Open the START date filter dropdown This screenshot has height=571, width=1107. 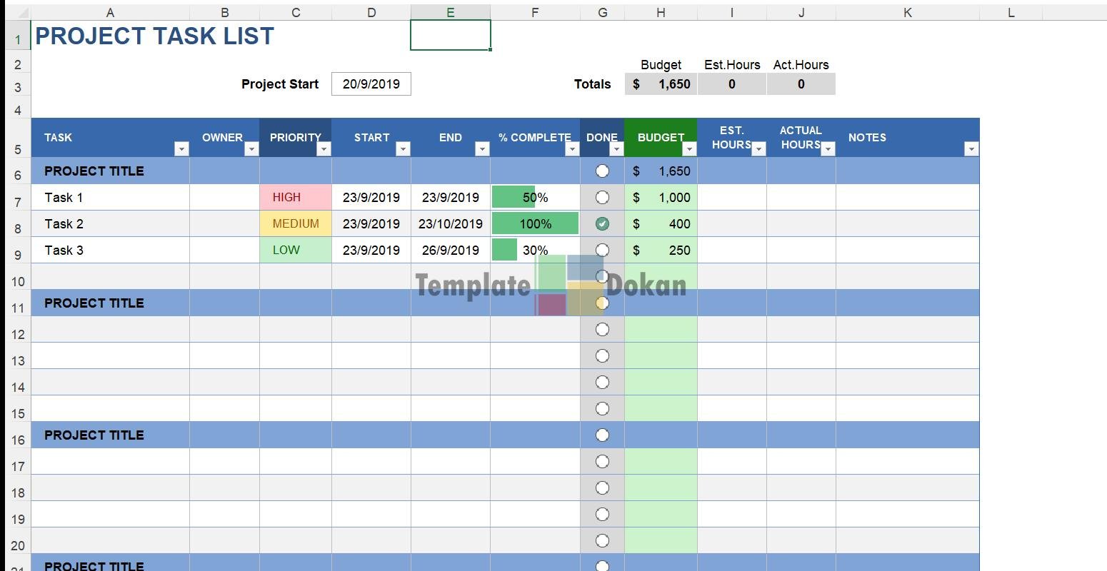[x=403, y=148]
